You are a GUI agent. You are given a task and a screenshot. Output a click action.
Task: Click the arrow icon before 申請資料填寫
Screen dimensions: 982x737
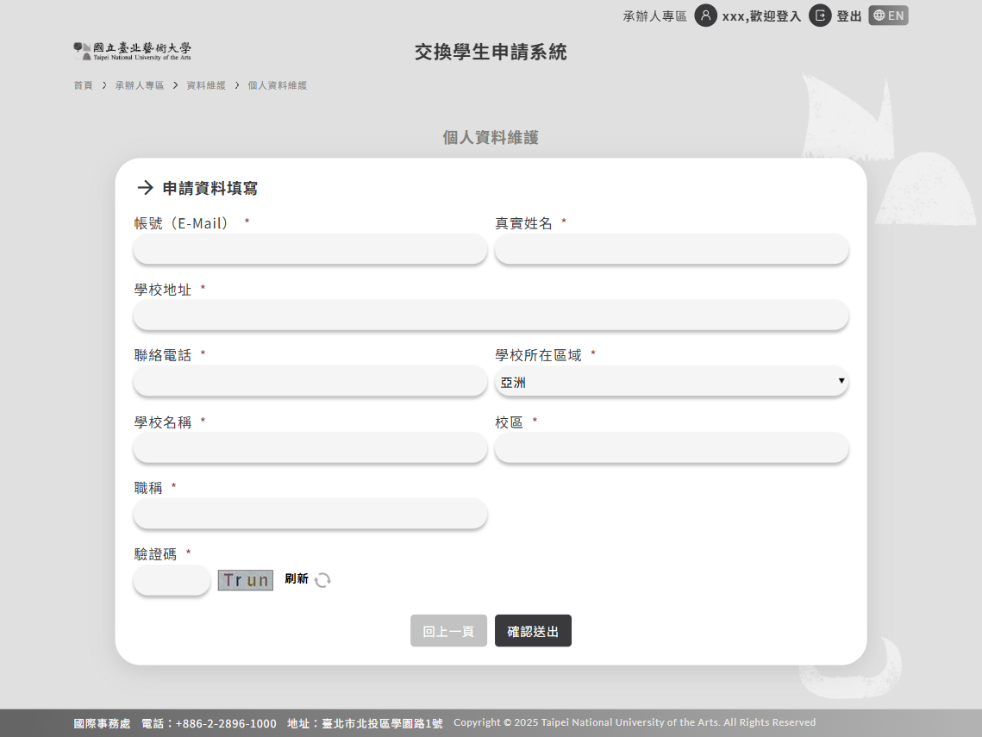(144, 187)
